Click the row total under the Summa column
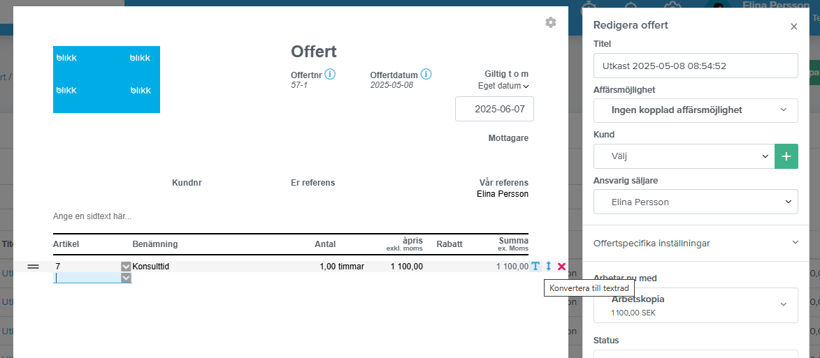 (512, 267)
